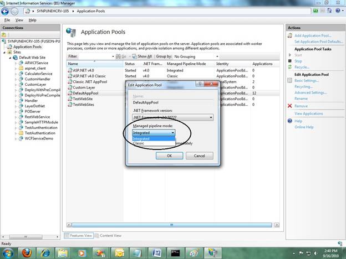Click the aspnet_client folder icon
This screenshot has height=259, width=346.
coord(21,68)
